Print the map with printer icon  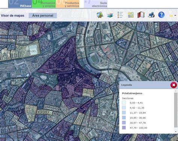(151, 15)
